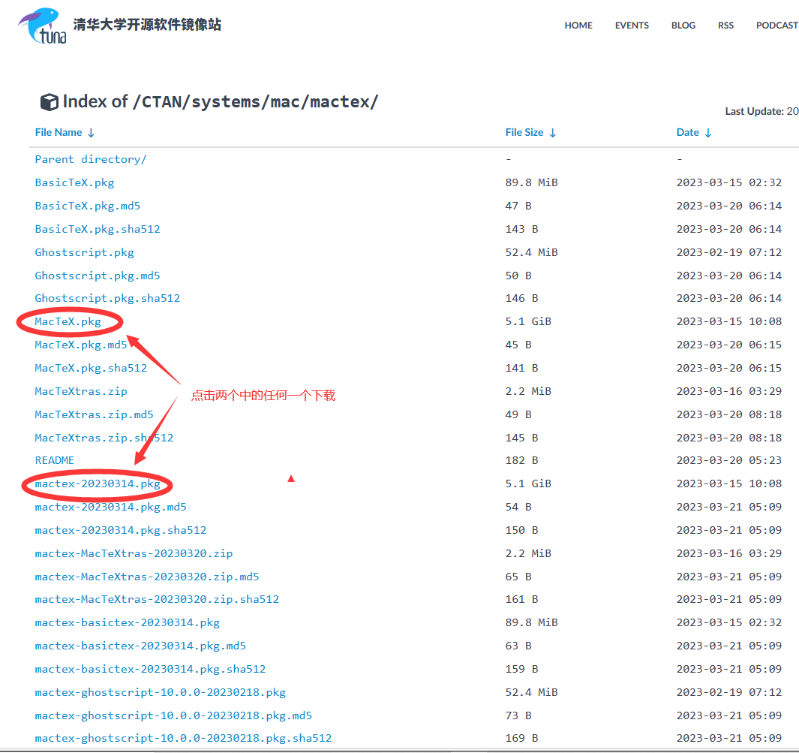Download Ghostscript.pkg
799x753 pixels.
tap(85, 252)
